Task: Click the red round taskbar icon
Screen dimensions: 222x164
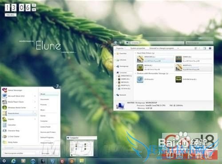Action: tap(62, 161)
